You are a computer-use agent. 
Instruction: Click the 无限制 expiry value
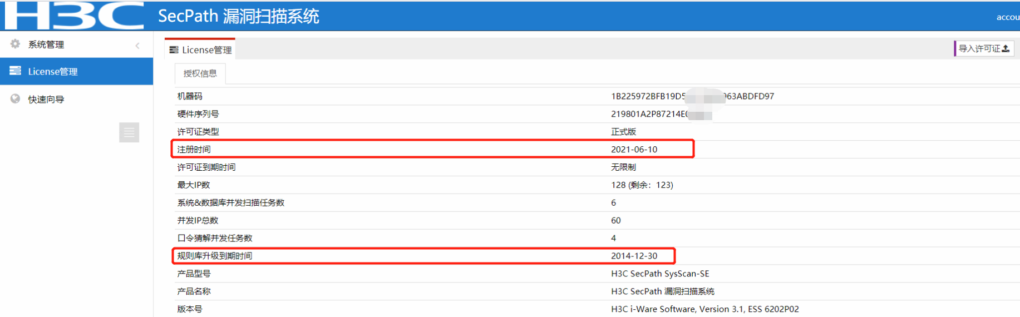point(623,167)
